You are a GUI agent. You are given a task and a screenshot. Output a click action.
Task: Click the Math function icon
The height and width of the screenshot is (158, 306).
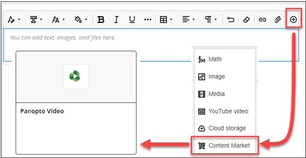coord(202,59)
